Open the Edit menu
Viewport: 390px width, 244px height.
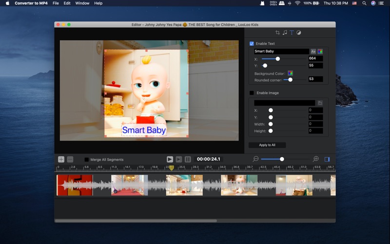click(67, 3)
